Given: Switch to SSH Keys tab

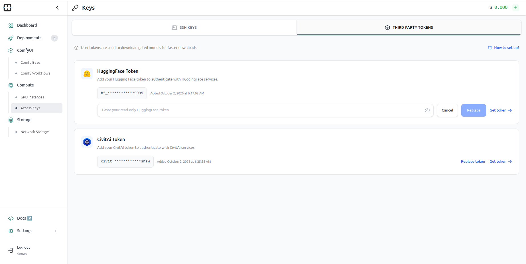Looking at the screenshot, I should click(184, 28).
